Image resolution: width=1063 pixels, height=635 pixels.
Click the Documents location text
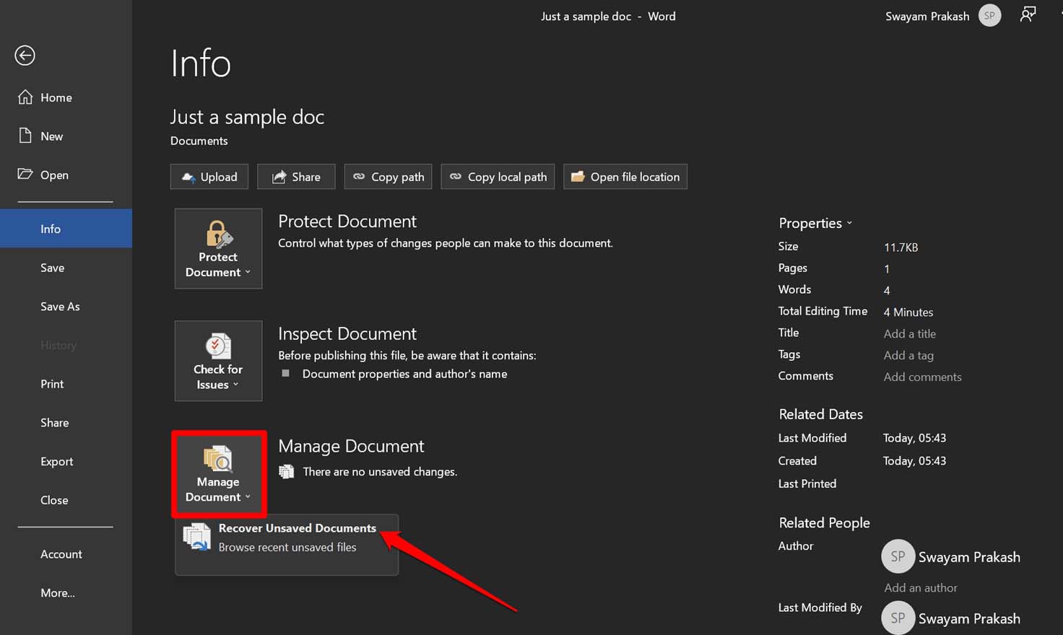[x=199, y=141]
